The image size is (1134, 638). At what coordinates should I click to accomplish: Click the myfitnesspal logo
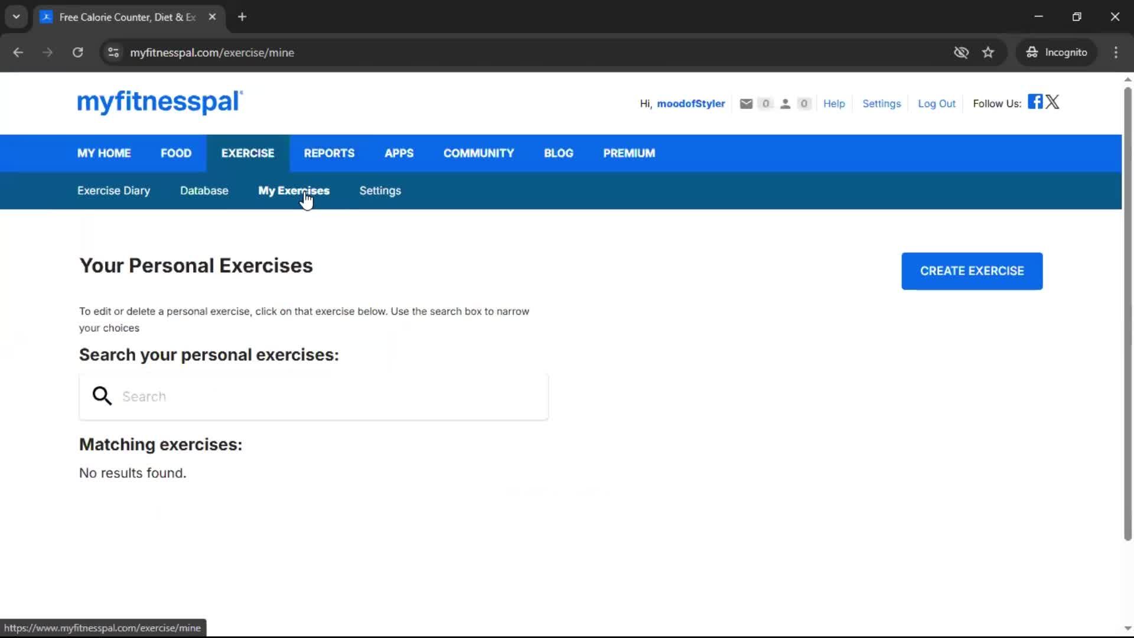pos(160,102)
